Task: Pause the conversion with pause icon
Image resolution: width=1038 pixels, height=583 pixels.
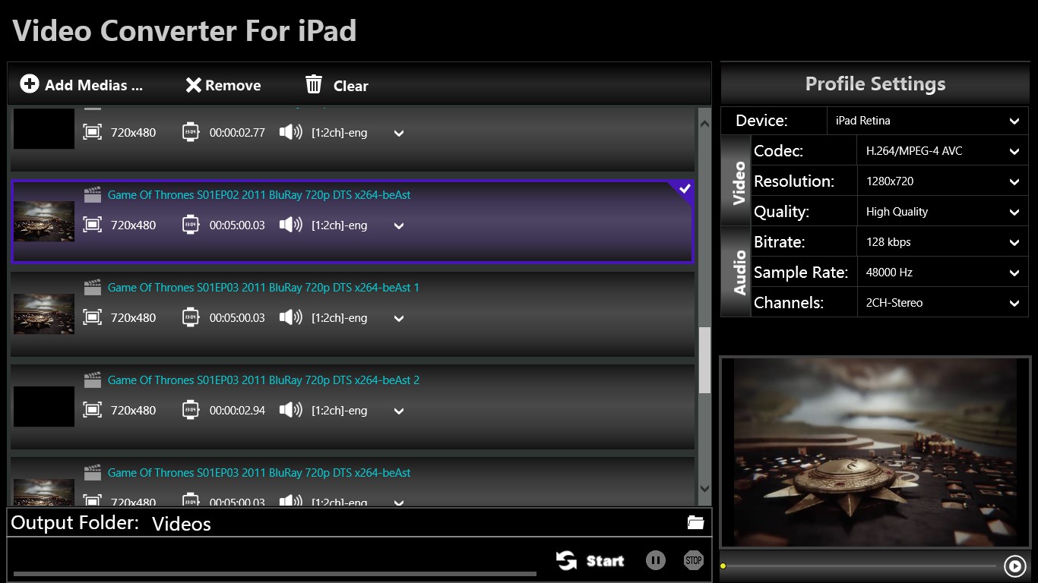Action: tap(655, 560)
